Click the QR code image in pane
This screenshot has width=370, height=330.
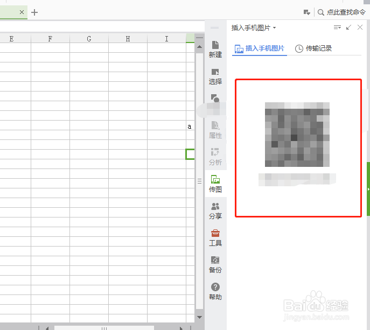(297, 135)
